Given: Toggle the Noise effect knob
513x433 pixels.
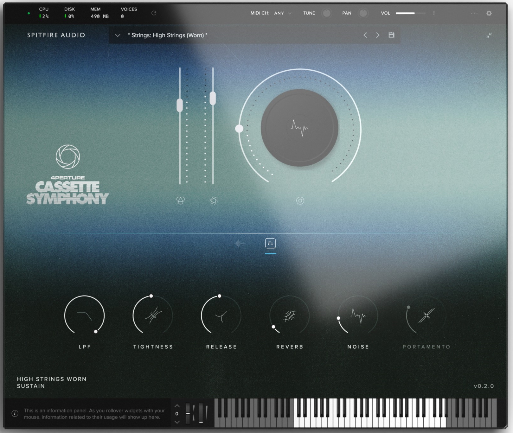Looking at the screenshot, I should pos(358,315).
